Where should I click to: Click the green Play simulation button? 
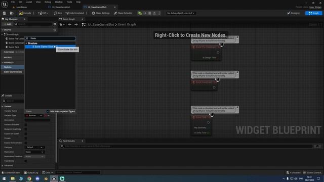140,13
